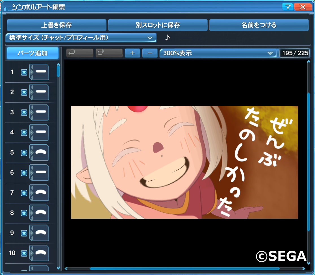The image size is (315, 275).
Task: Click the music note sound icon
Action: pos(167,37)
